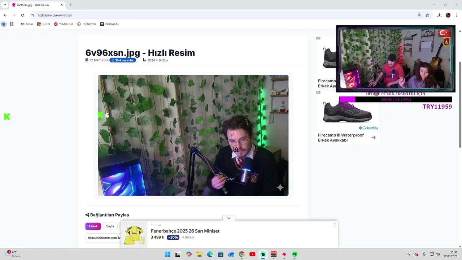Open File Explorer from the taskbar

tap(199, 255)
